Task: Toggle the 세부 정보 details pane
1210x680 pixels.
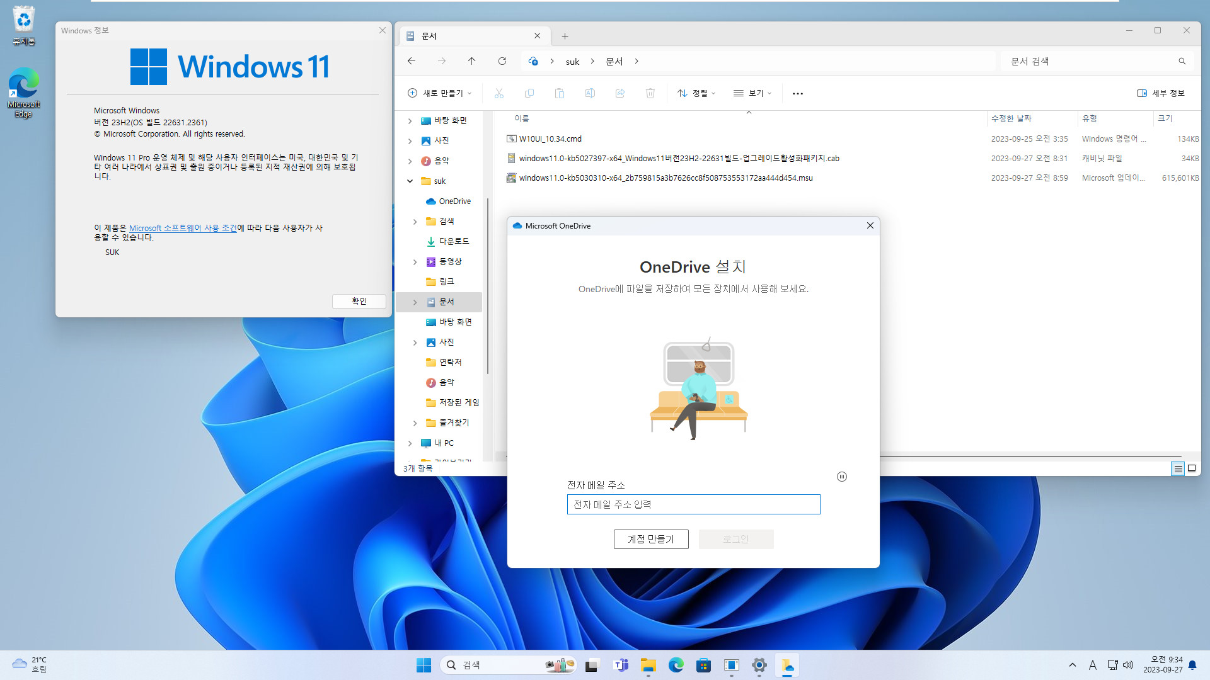Action: coord(1160,93)
